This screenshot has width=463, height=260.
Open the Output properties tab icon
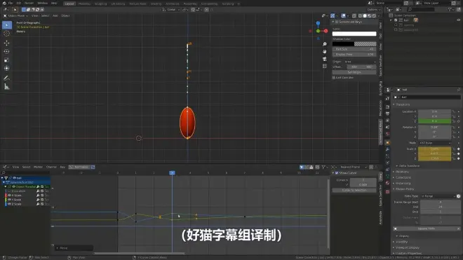pos(388,114)
